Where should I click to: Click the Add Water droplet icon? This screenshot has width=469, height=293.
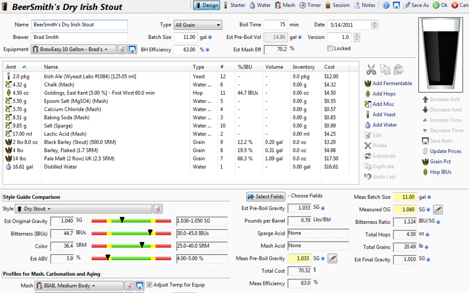click(x=368, y=125)
